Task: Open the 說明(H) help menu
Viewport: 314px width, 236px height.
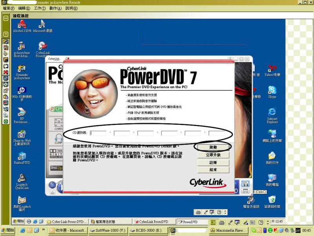Action: tap(71, 8)
